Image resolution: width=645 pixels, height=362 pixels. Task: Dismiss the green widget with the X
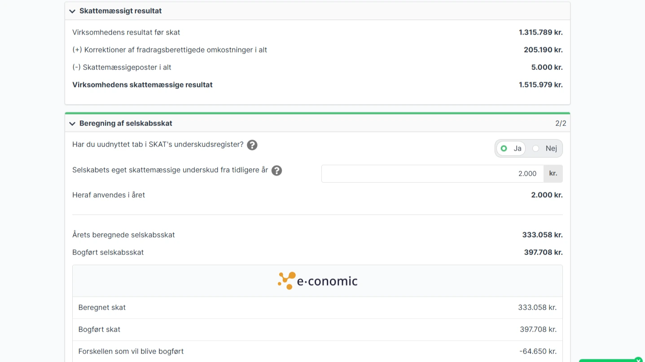point(638,360)
